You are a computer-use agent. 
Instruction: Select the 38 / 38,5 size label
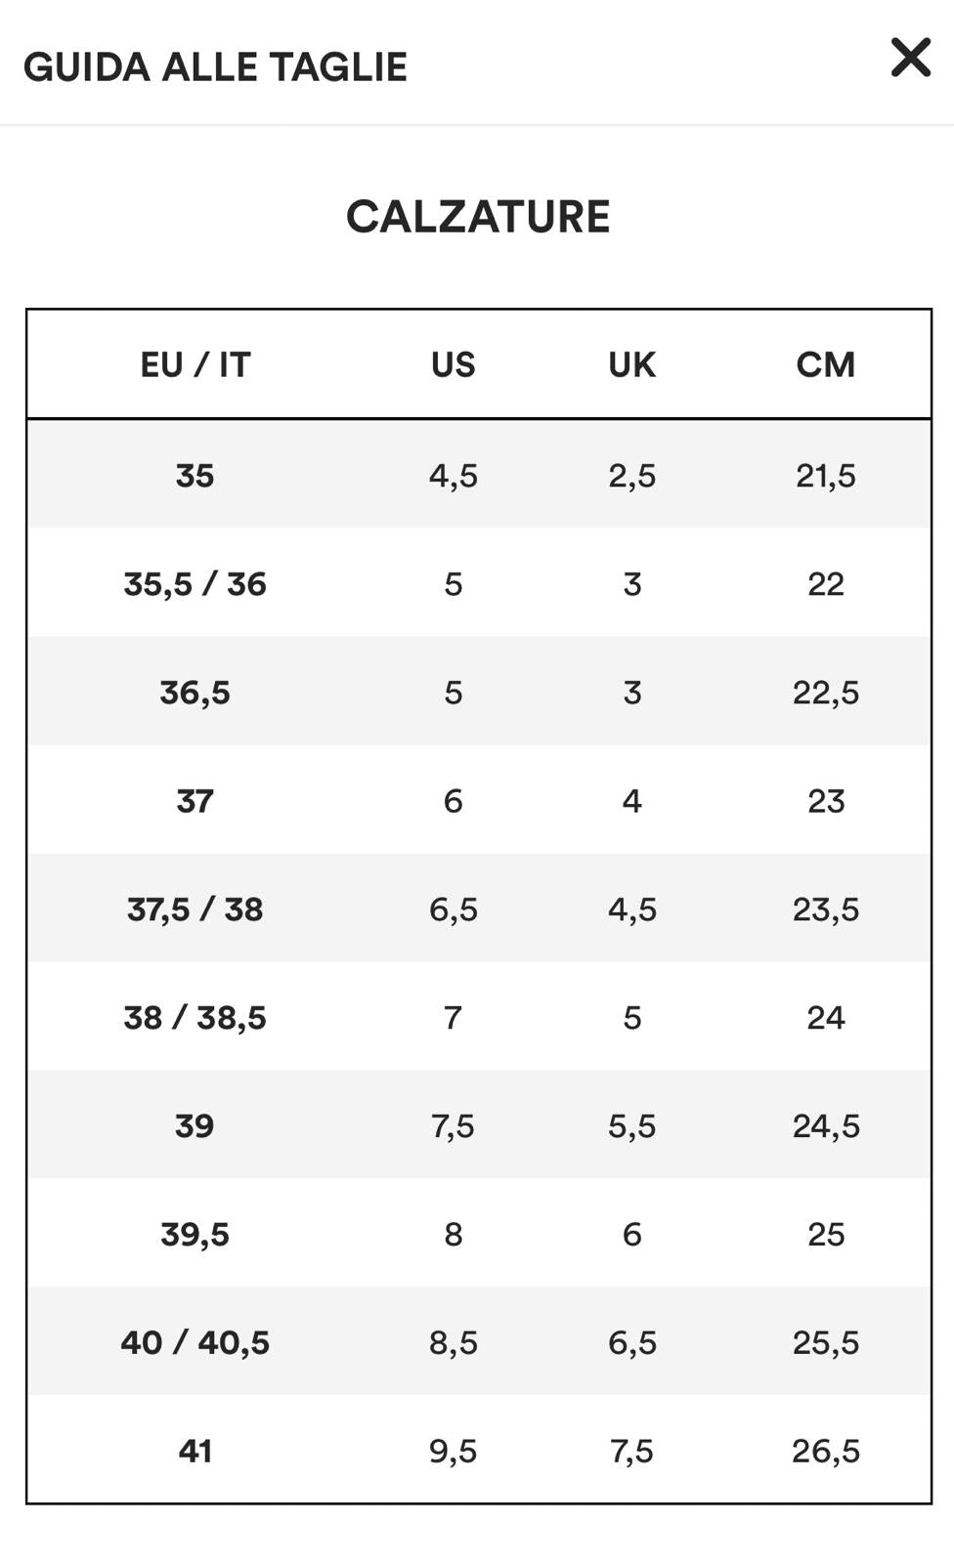[195, 1018]
